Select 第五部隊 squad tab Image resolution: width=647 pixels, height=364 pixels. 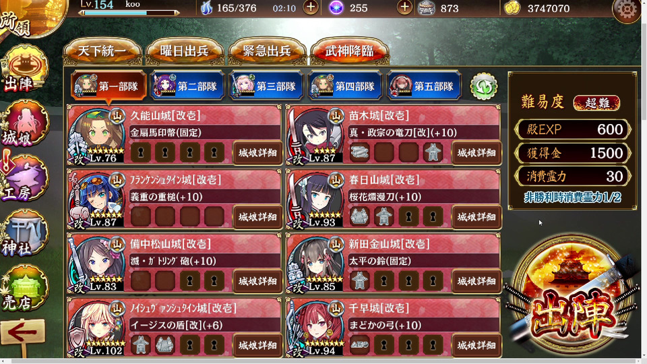click(x=424, y=86)
